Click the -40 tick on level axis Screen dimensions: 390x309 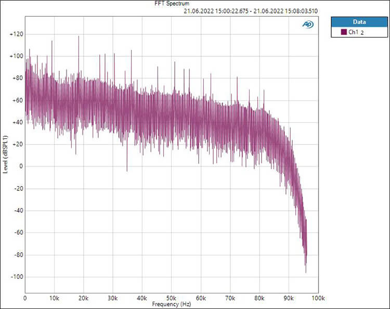click(x=18, y=211)
